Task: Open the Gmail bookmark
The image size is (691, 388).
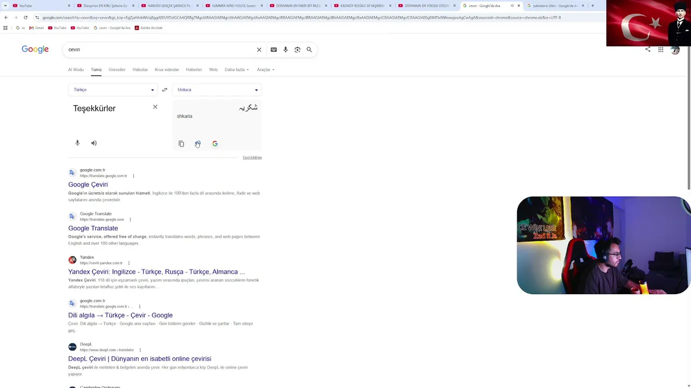Action: point(37,28)
